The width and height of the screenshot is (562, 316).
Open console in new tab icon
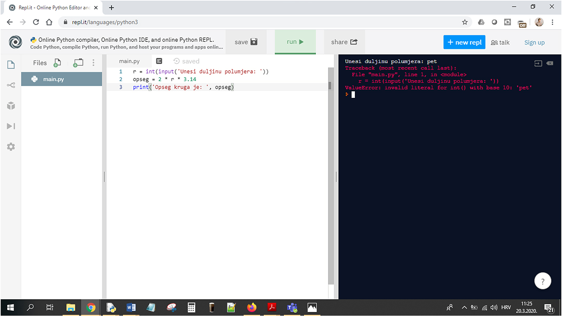[538, 63]
